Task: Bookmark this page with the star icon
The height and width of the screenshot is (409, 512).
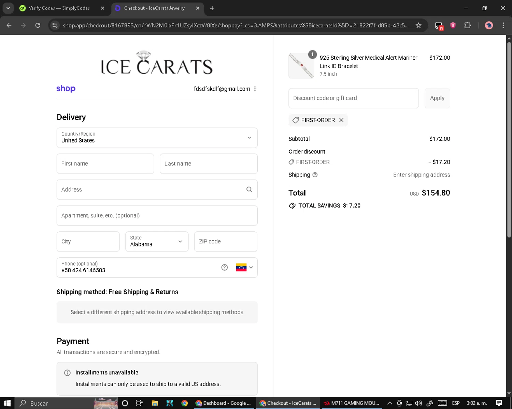Action: click(418, 25)
